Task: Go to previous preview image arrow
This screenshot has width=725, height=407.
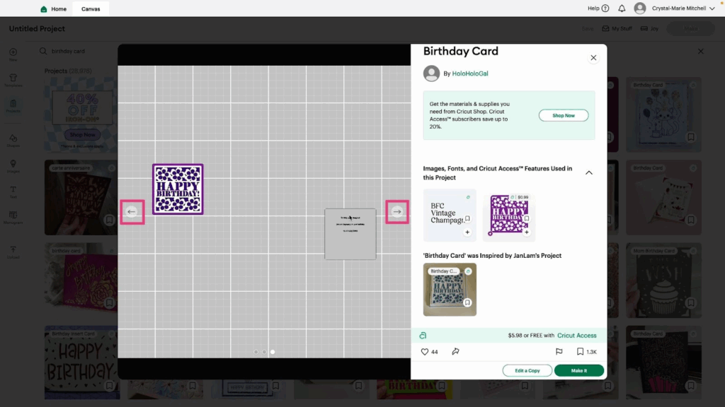Action: coord(132,212)
